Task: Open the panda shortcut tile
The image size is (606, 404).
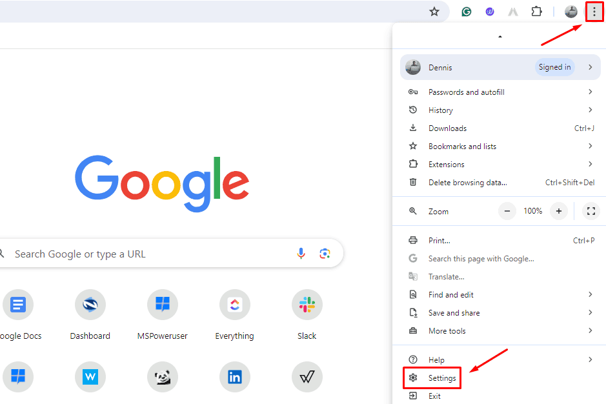Action: click(163, 376)
